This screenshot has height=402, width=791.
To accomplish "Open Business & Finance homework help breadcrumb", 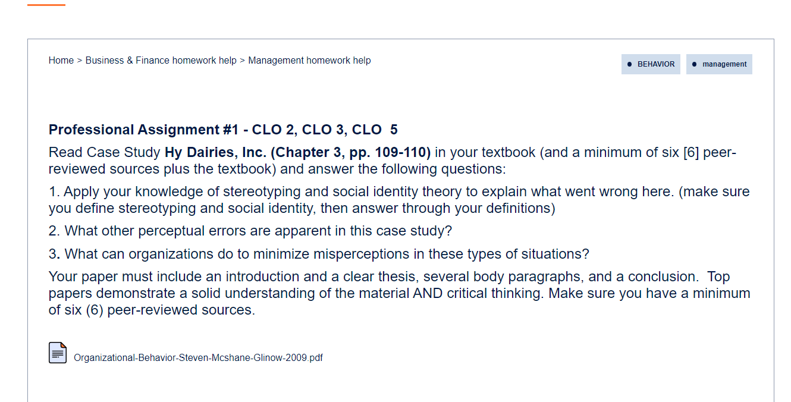I will click(161, 60).
